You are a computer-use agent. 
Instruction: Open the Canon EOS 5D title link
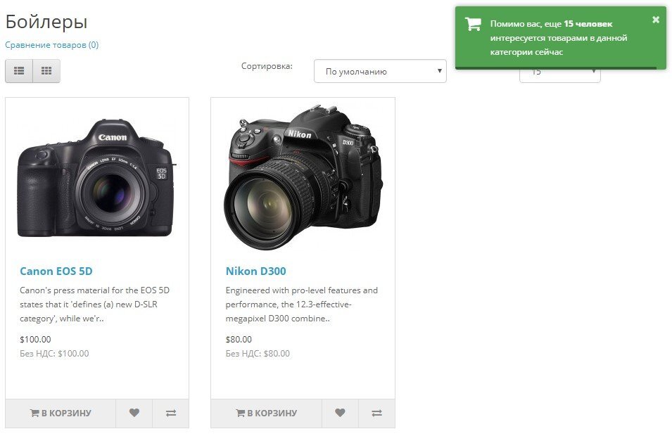coord(56,271)
